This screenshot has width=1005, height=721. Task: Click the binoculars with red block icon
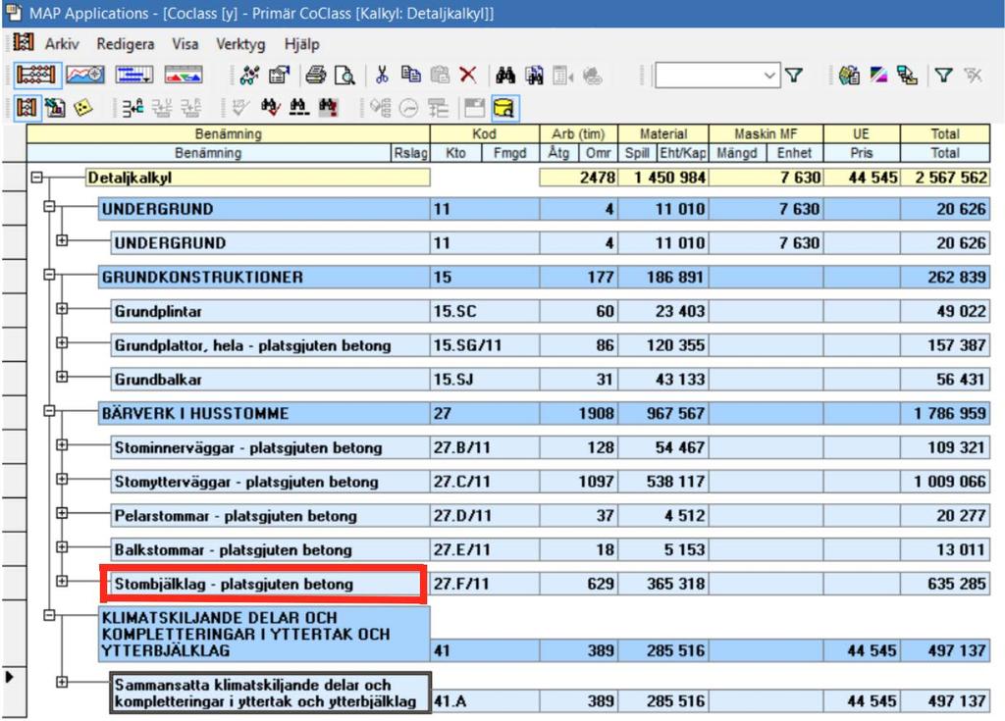[328, 108]
